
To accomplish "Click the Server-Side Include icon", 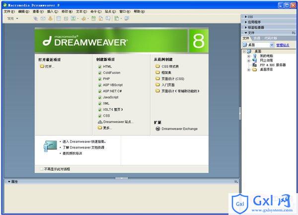I will (101, 18).
